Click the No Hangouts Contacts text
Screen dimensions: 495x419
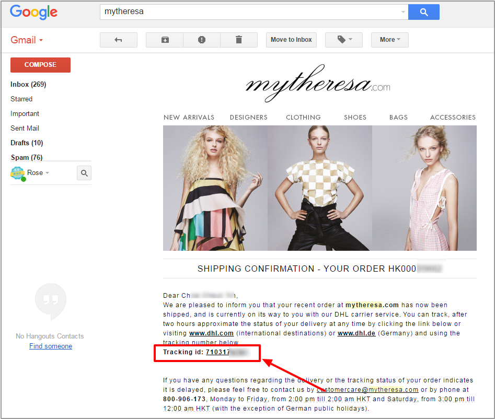point(50,336)
